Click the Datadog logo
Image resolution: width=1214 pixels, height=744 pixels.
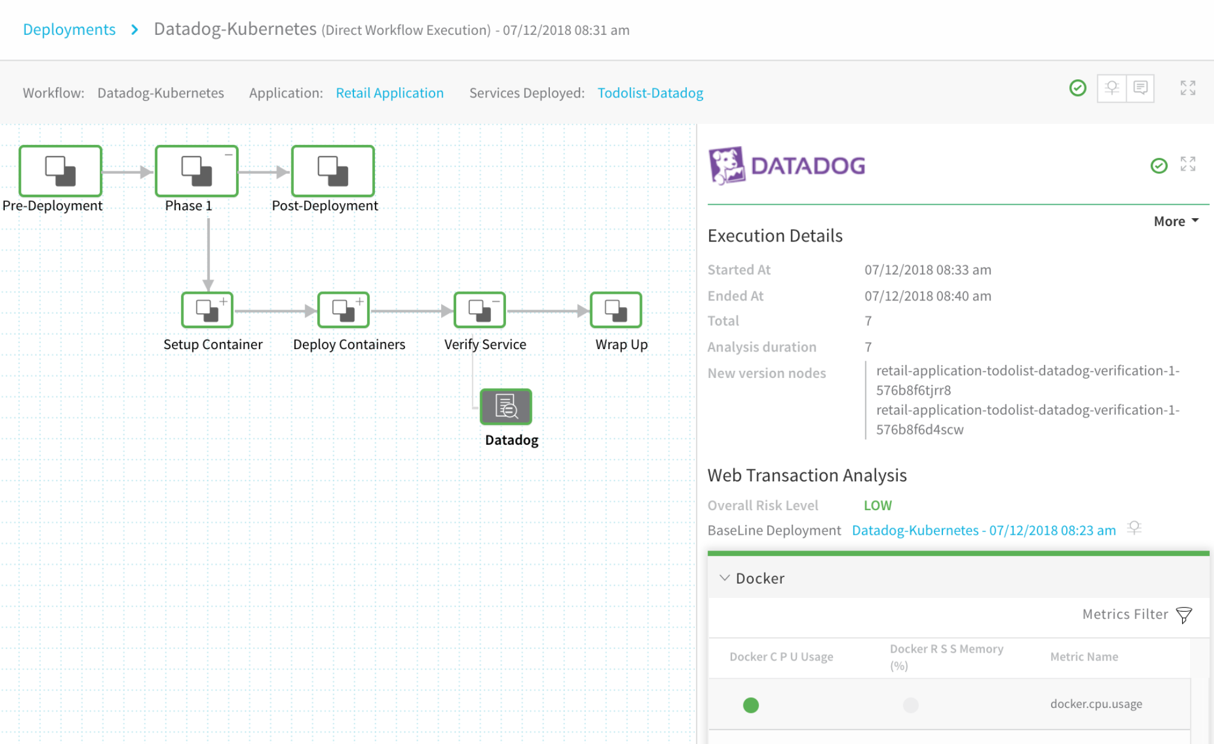(x=787, y=165)
